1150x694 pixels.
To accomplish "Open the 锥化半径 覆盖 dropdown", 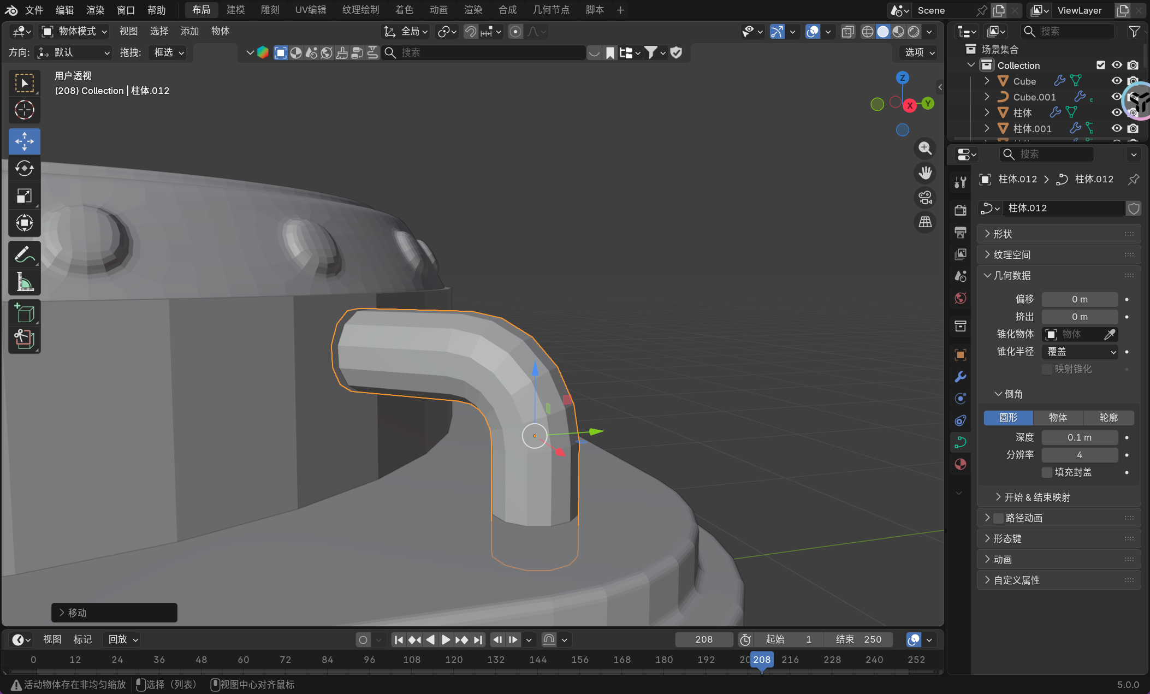I will click(1080, 352).
